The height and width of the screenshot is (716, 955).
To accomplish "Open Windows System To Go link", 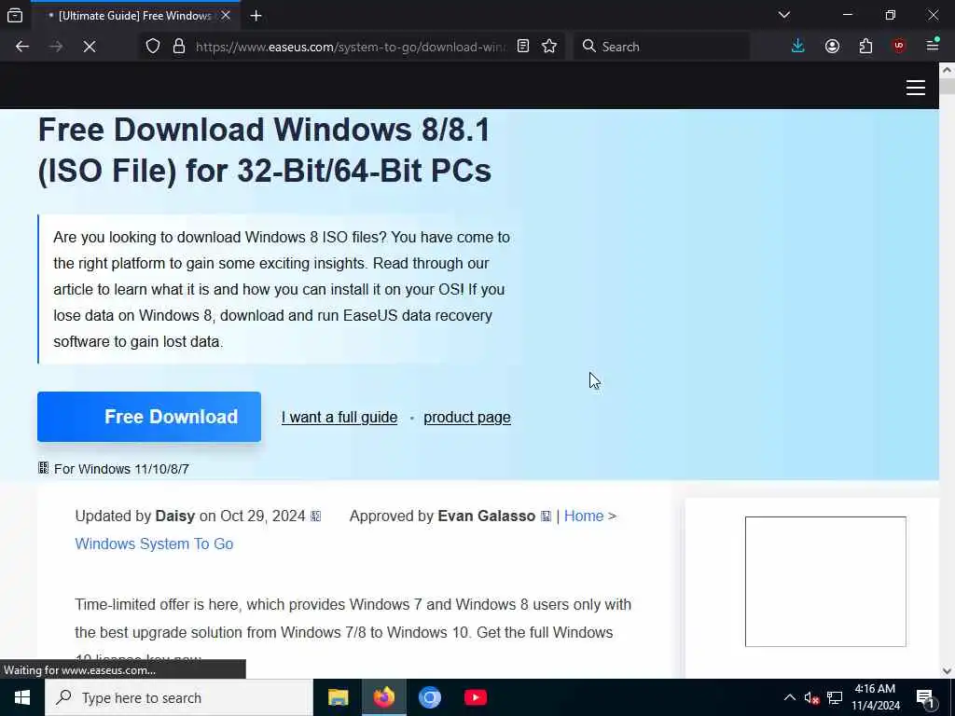I will click(154, 544).
